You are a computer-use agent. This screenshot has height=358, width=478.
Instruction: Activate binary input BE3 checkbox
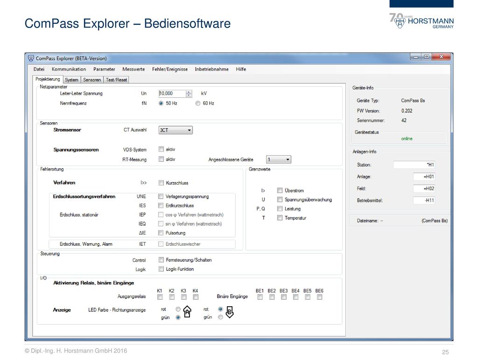(284, 297)
